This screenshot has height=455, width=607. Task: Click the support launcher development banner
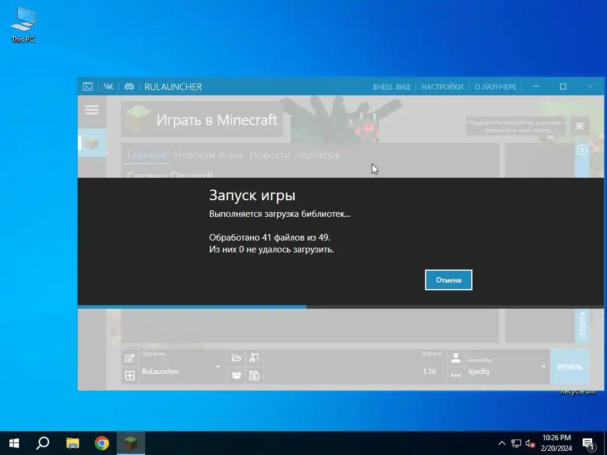(517, 126)
